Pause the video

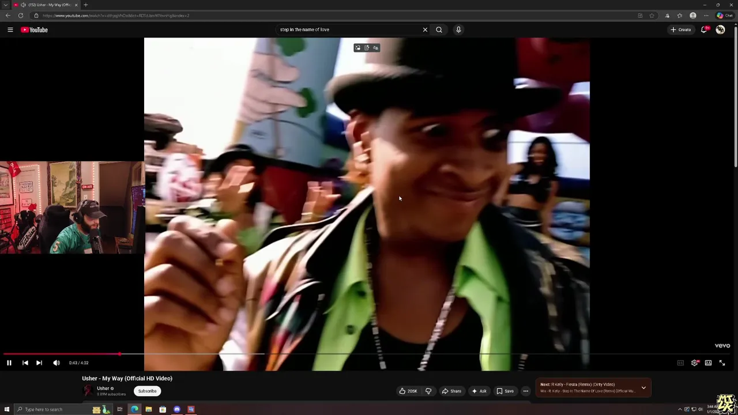point(9,363)
